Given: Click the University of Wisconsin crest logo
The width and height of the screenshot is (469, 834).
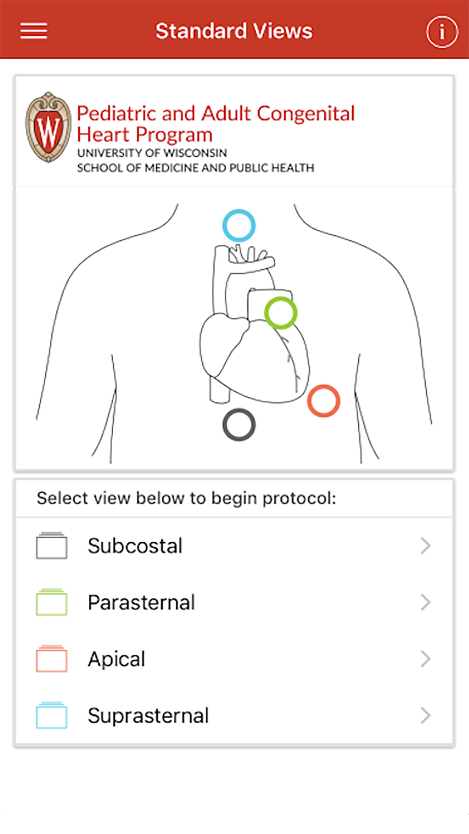Looking at the screenshot, I should coord(48,127).
